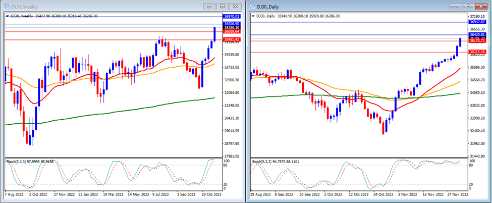Image resolution: width=492 pixels, height=203 pixels.
Task: Click the 36009.64 red price label
Action: tap(232, 32)
